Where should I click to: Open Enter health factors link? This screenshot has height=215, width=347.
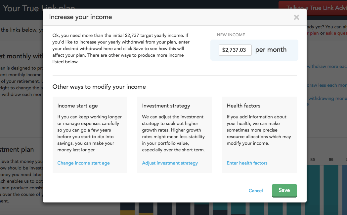(x=247, y=163)
